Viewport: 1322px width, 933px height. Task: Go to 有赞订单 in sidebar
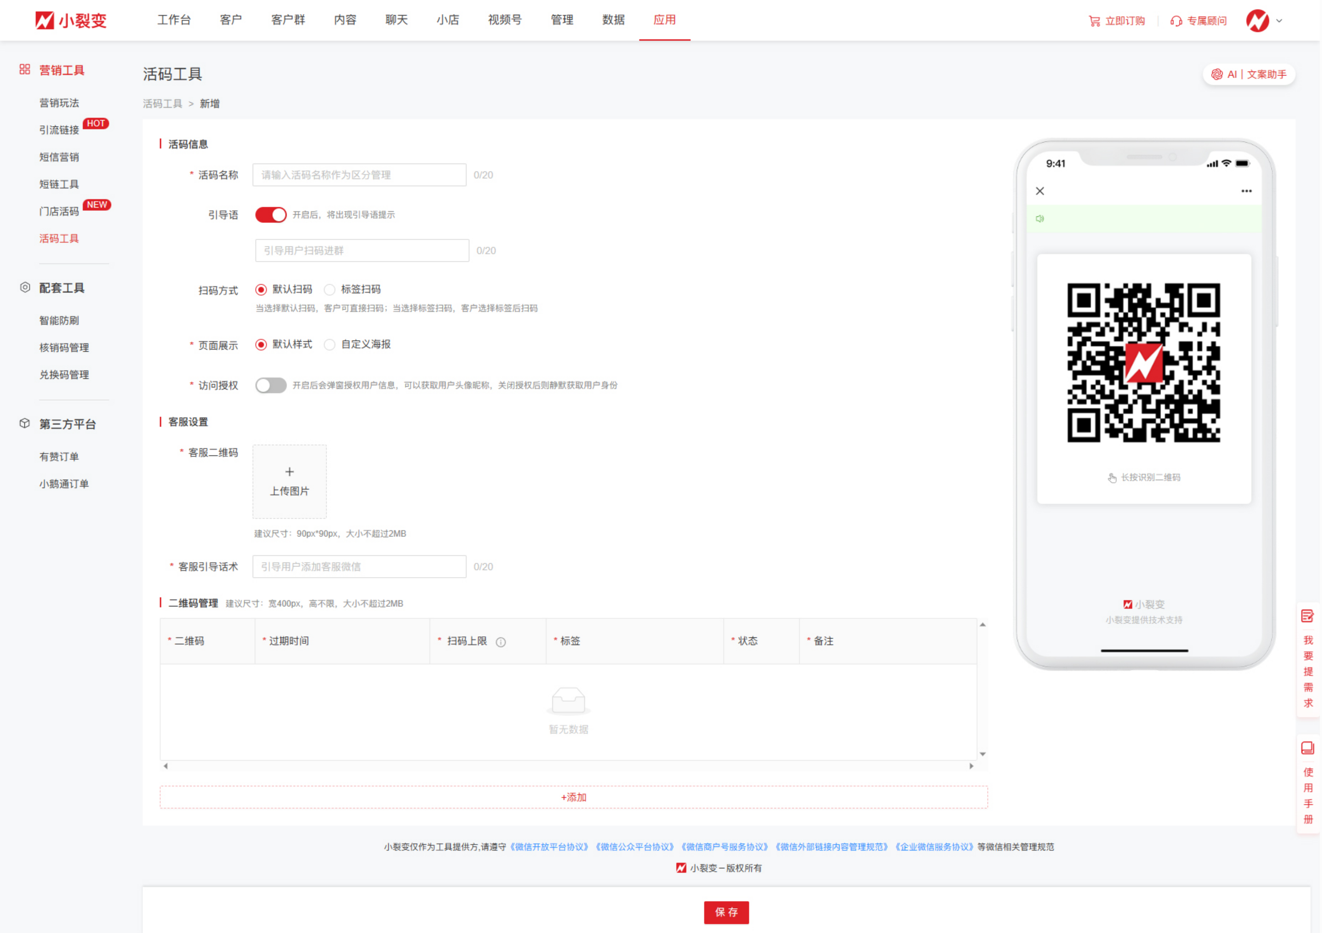coord(59,457)
